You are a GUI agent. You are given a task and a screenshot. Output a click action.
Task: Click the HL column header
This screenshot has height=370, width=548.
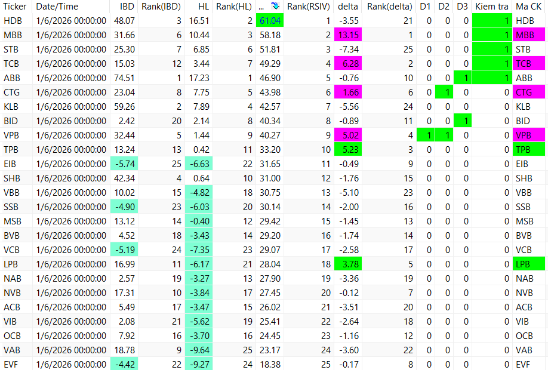point(204,7)
